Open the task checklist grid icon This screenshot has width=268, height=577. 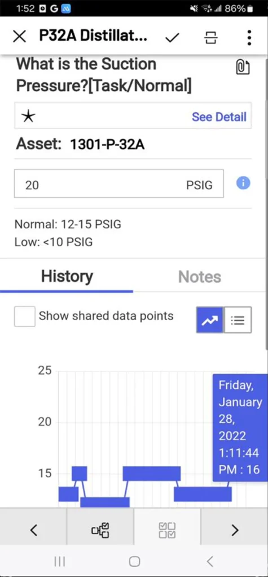tap(168, 530)
